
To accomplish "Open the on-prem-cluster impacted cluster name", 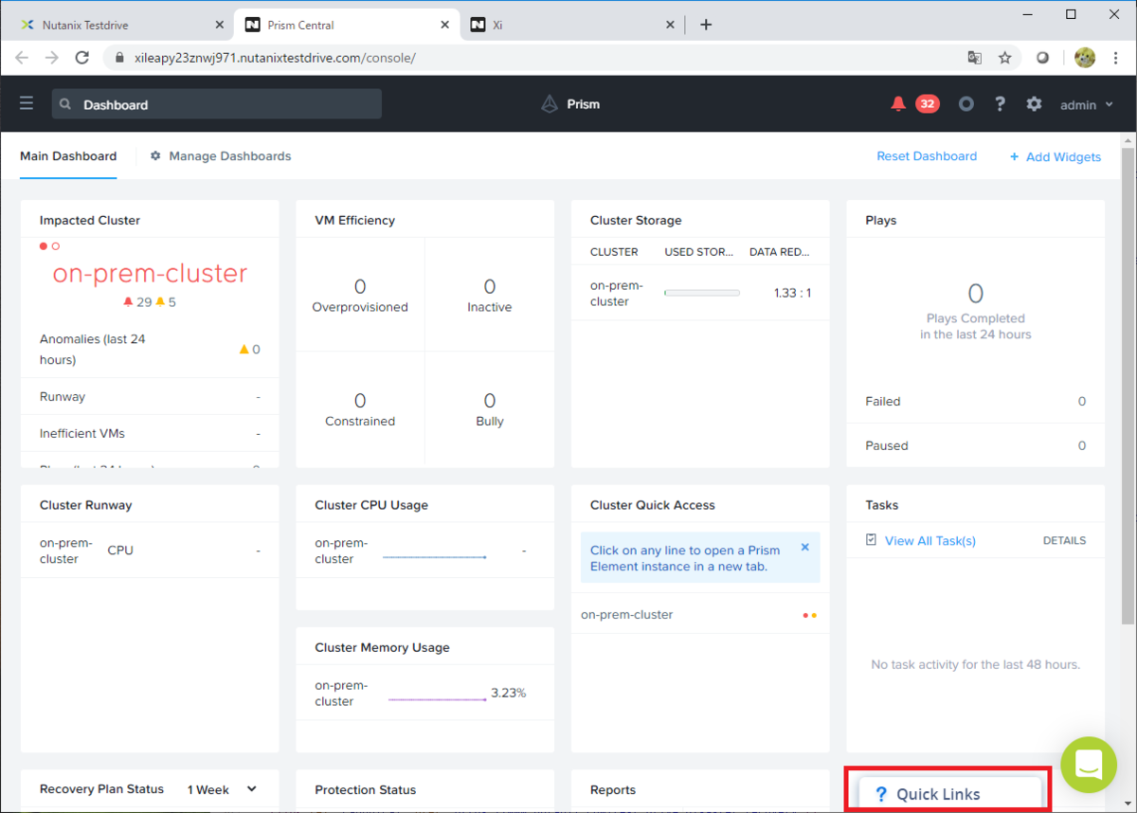I will [150, 273].
